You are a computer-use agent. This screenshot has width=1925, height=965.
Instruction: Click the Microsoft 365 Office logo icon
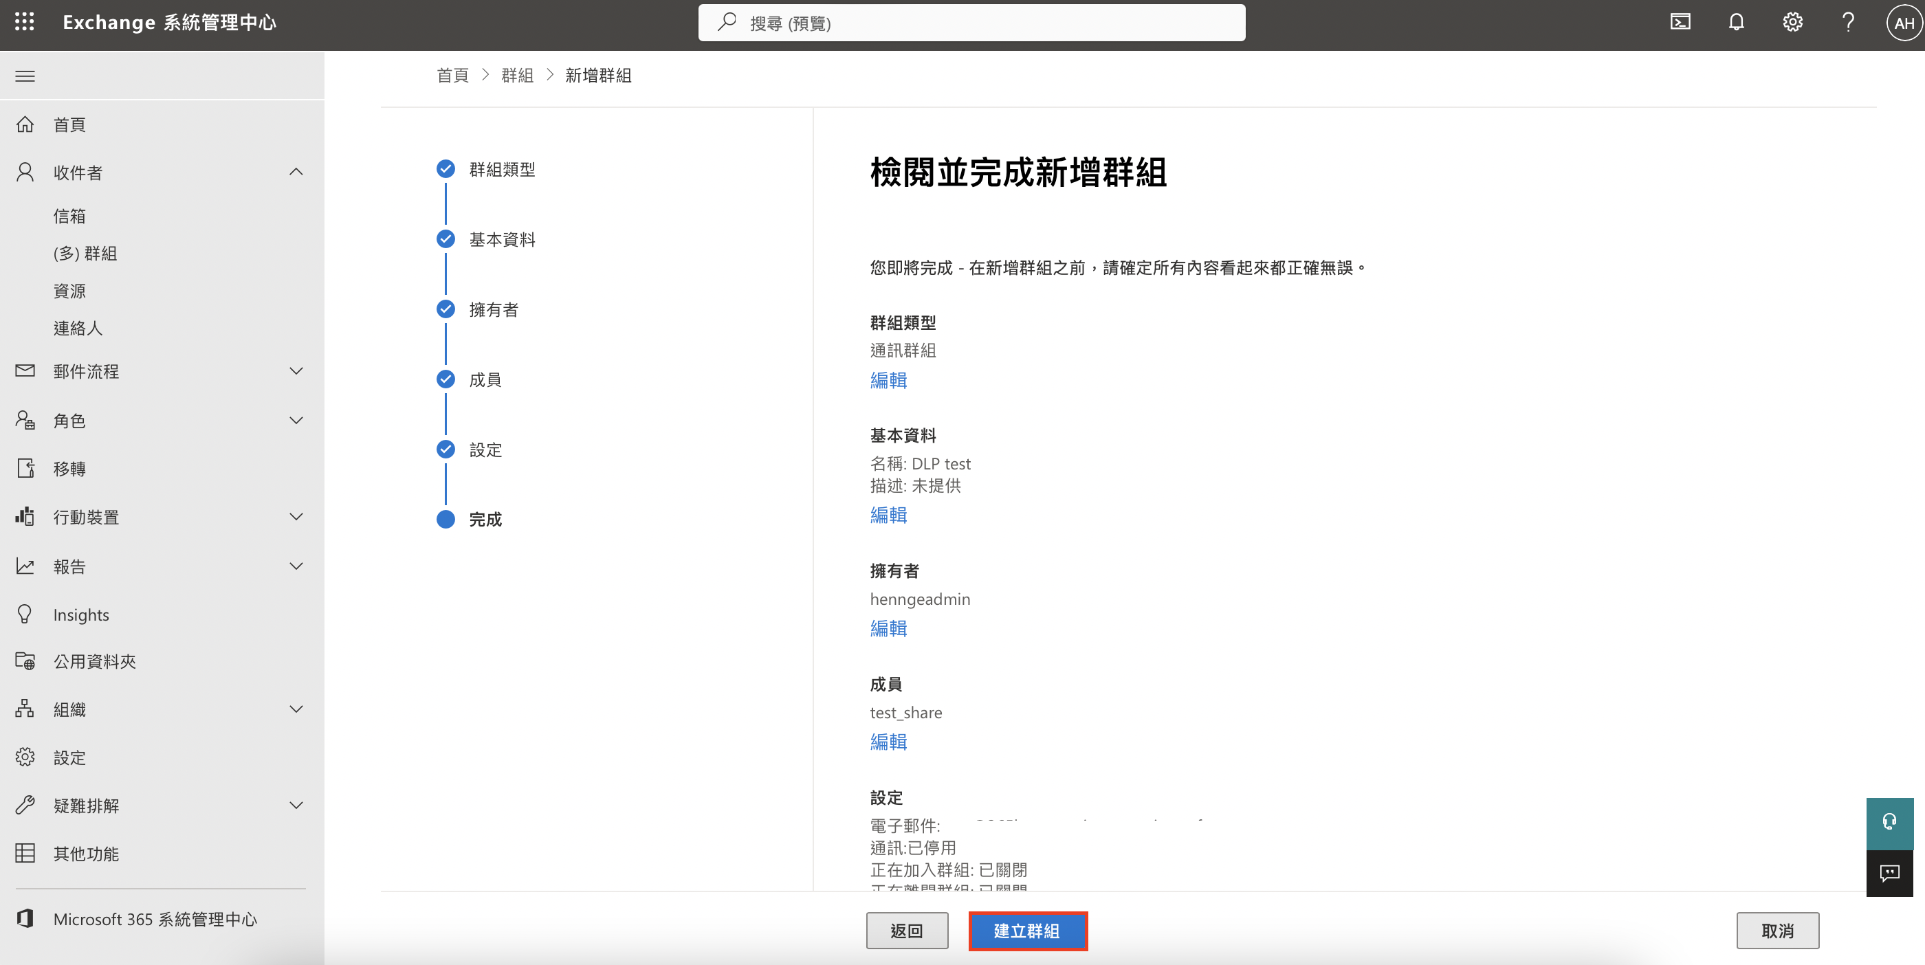coord(25,919)
